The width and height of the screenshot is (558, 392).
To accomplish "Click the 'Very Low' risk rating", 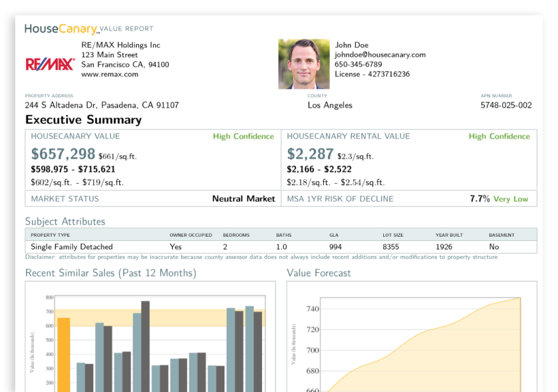I will pos(510,199).
